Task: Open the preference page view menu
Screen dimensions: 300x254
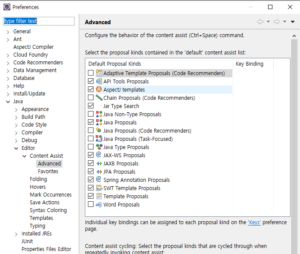Action: [x=293, y=22]
